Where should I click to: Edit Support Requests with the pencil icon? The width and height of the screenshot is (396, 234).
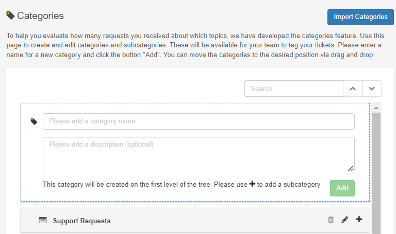click(x=345, y=220)
